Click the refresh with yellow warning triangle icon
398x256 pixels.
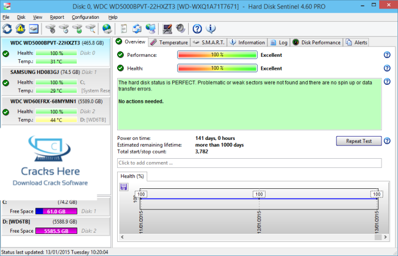point(20,28)
